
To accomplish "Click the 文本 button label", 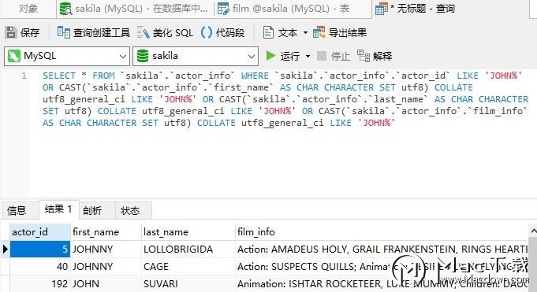I will pos(287,33).
